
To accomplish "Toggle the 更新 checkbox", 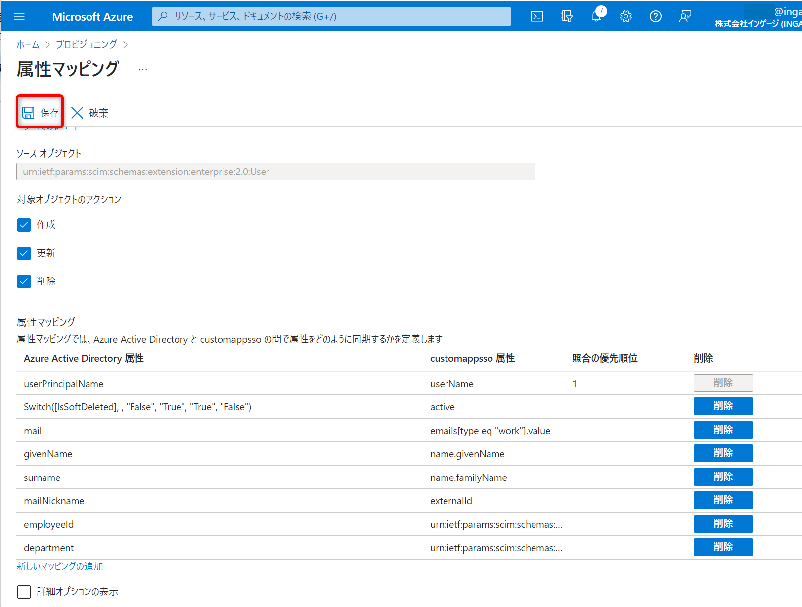I will (24, 253).
